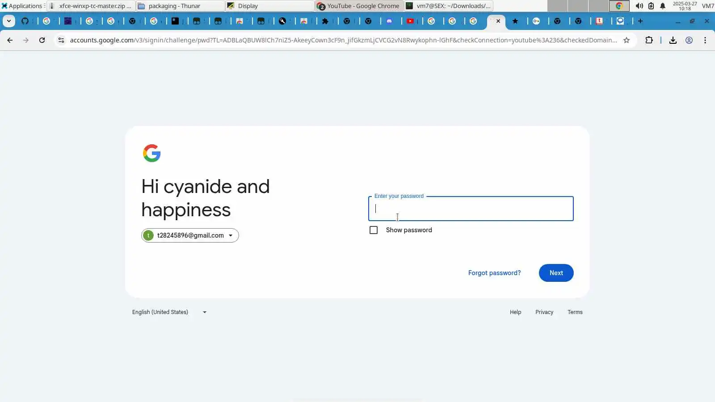Open the Privacy link
Viewport: 715px width, 402px height.
pos(544,312)
